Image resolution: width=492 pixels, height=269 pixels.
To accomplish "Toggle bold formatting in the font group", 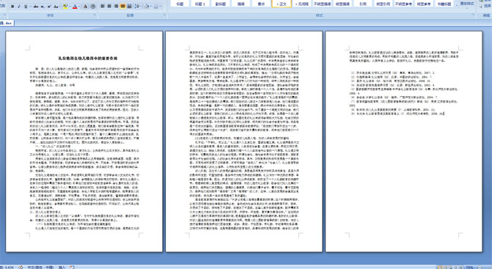I will (12, 7).
